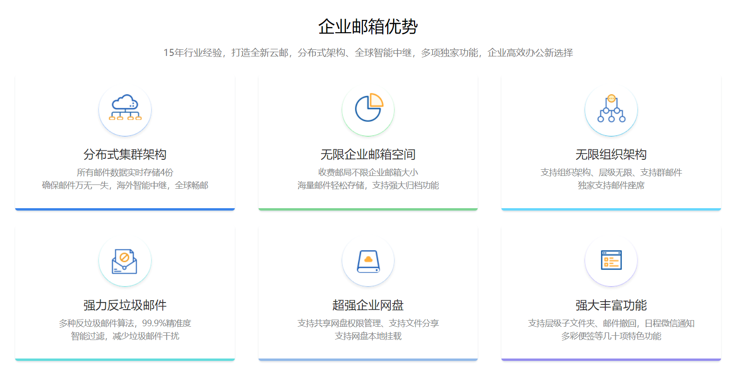Click the anti-spam envelope icon

tap(125, 260)
